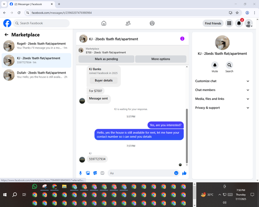
Task: Click the Search in conversation icon
Action: 229,65
